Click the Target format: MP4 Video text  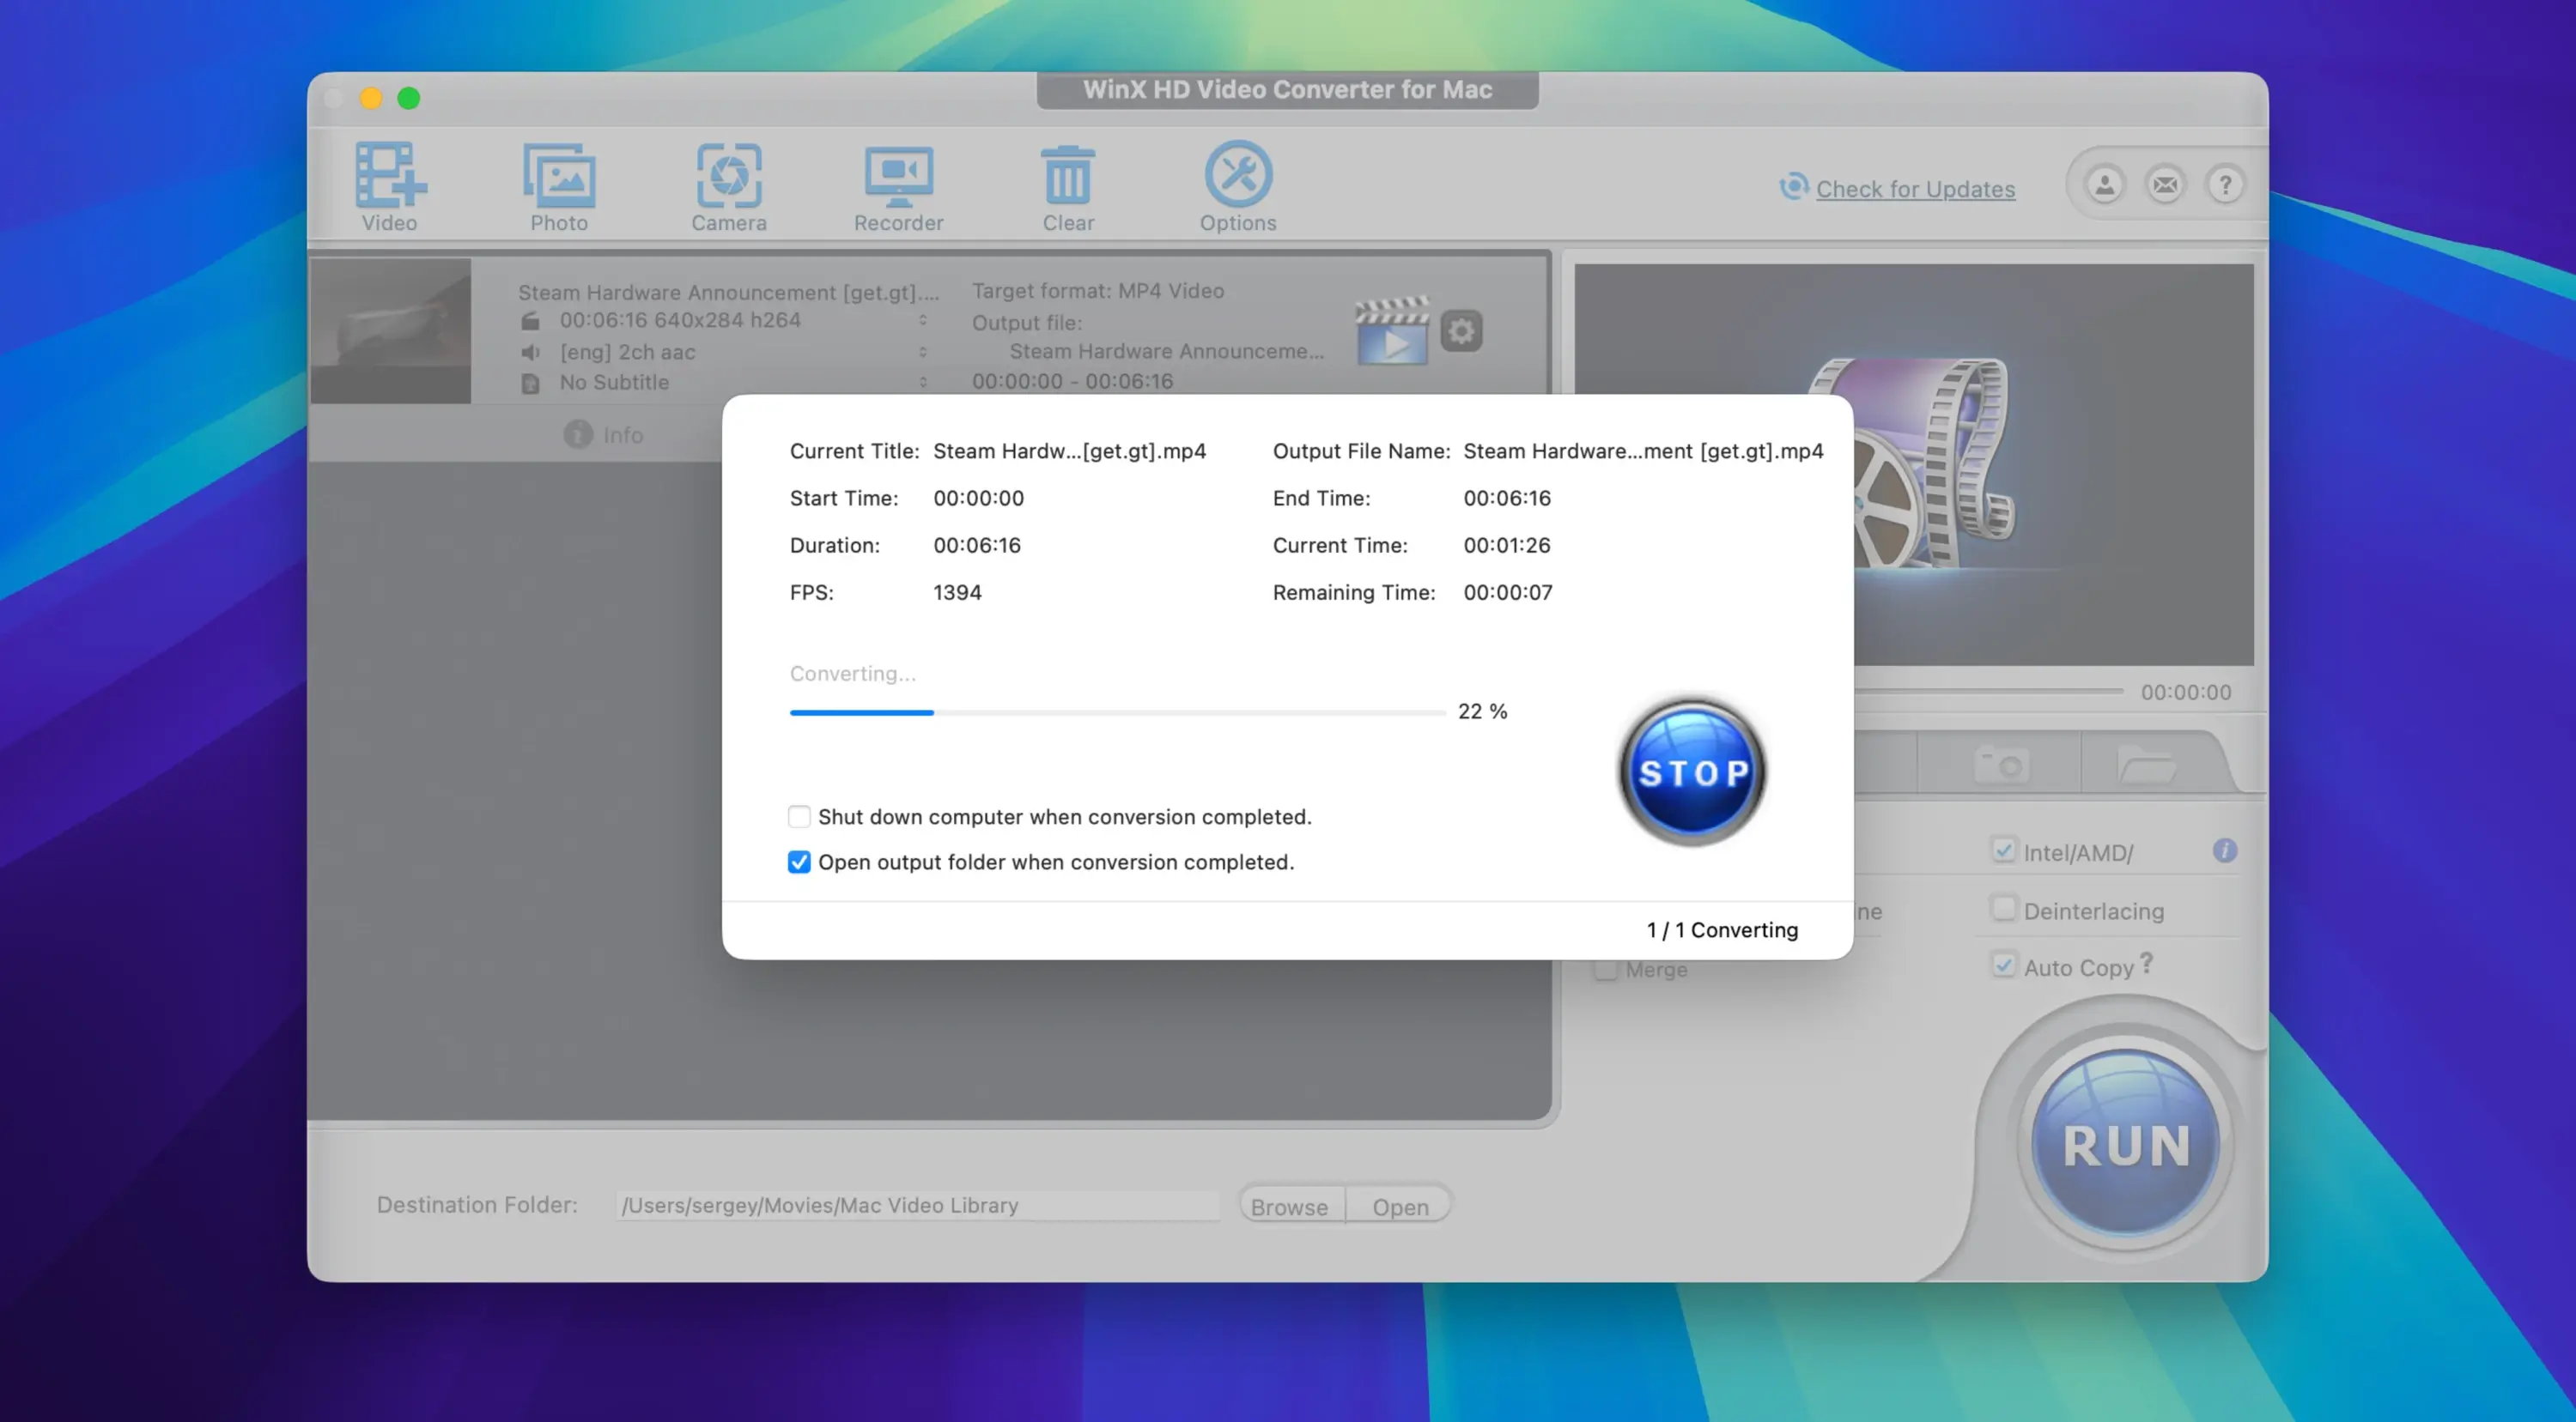point(1097,291)
